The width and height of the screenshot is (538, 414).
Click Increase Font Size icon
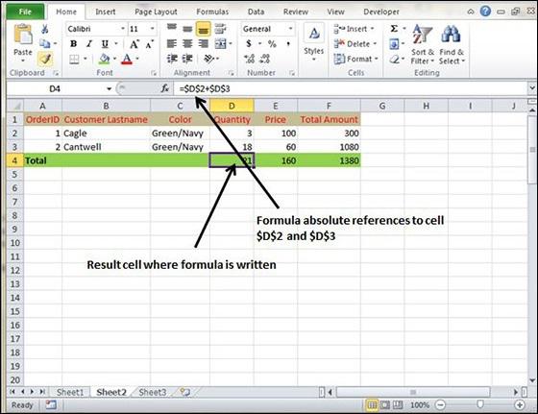click(134, 44)
